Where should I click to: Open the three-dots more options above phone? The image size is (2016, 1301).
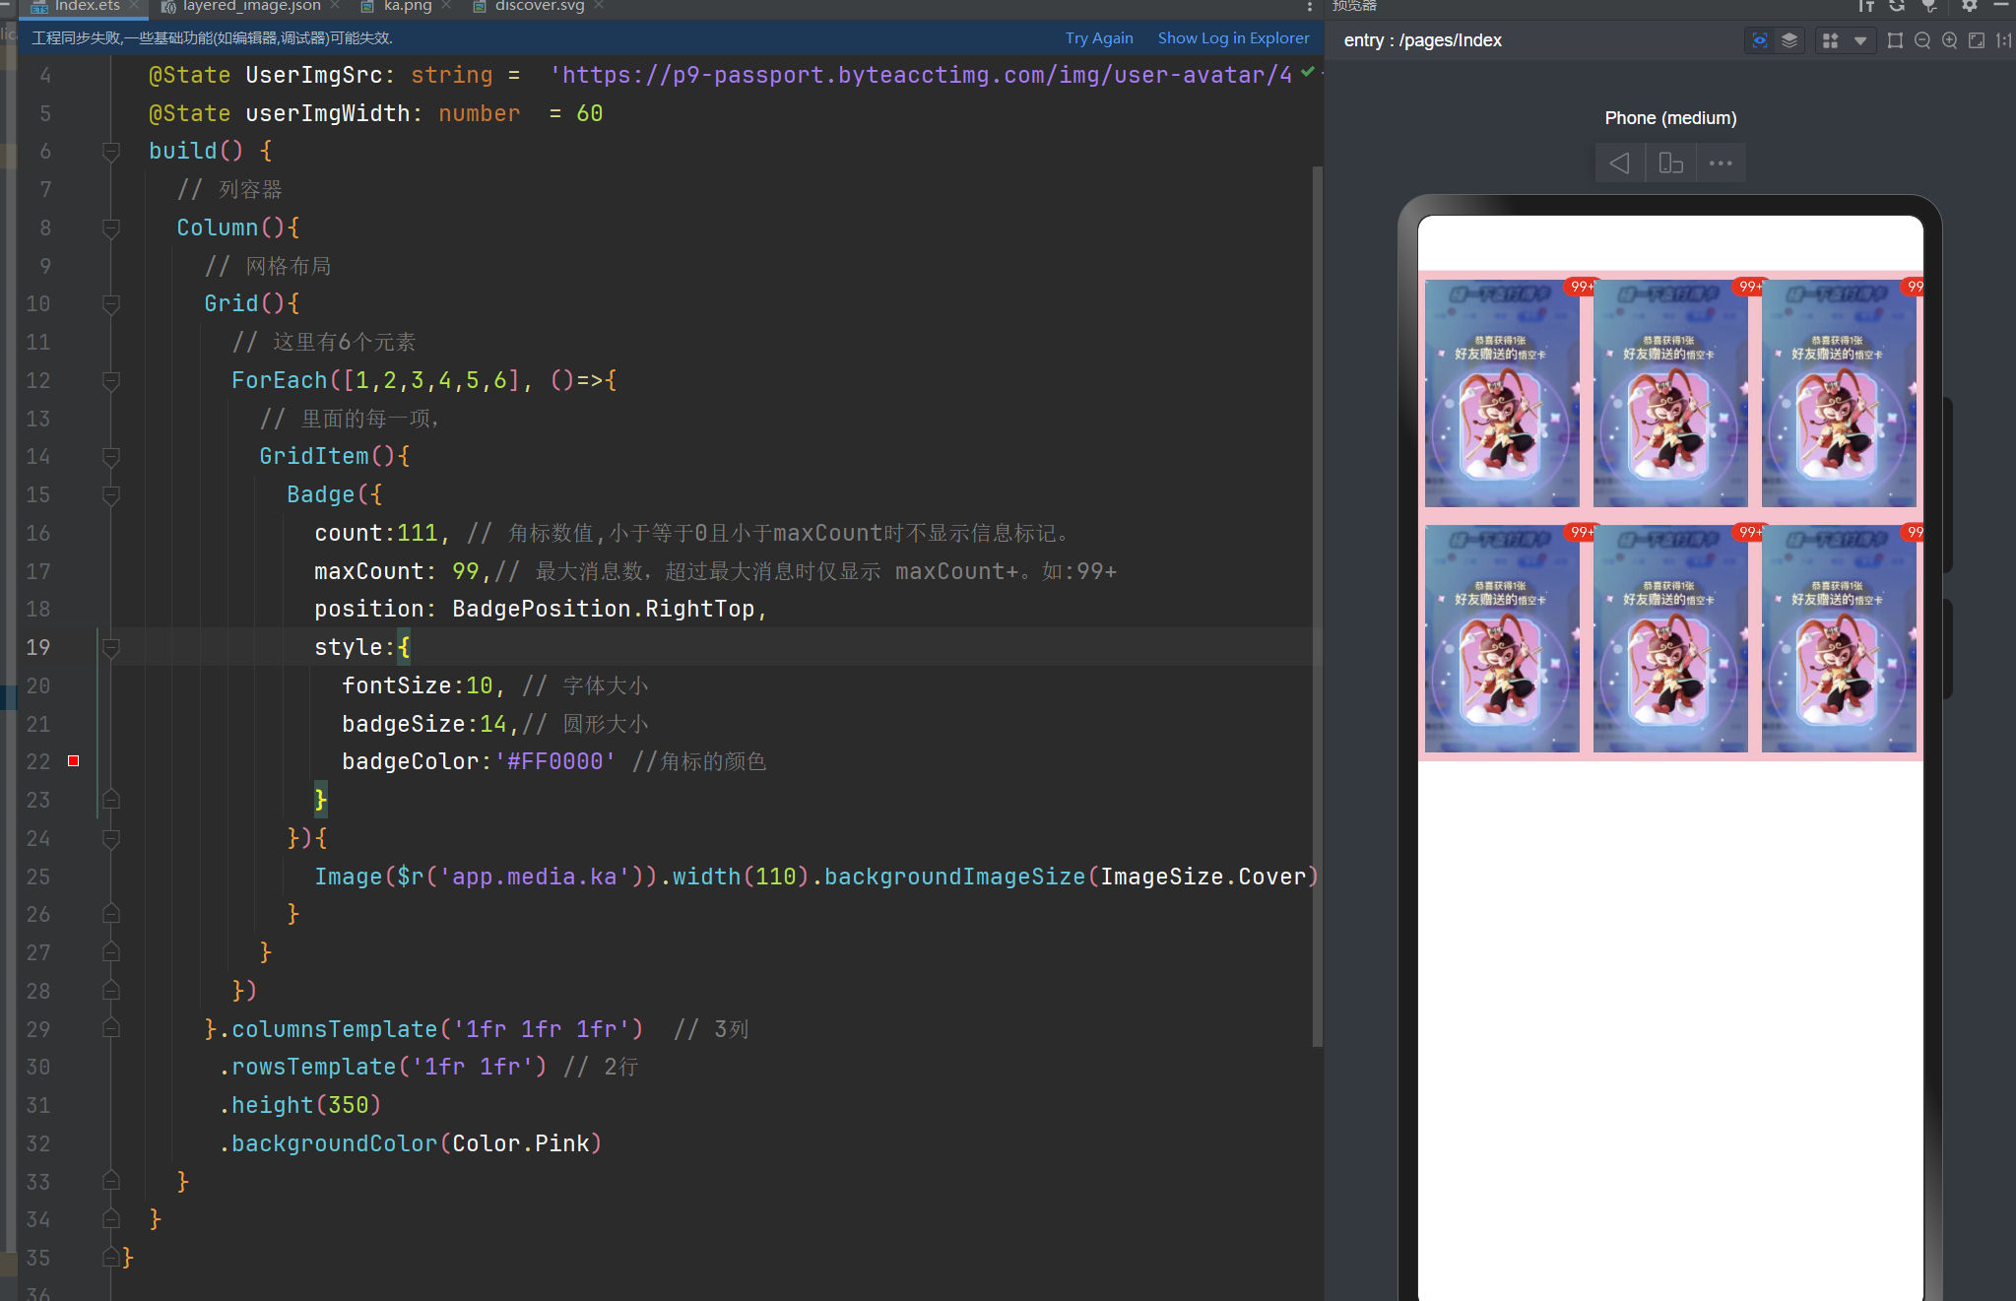tap(1721, 163)
